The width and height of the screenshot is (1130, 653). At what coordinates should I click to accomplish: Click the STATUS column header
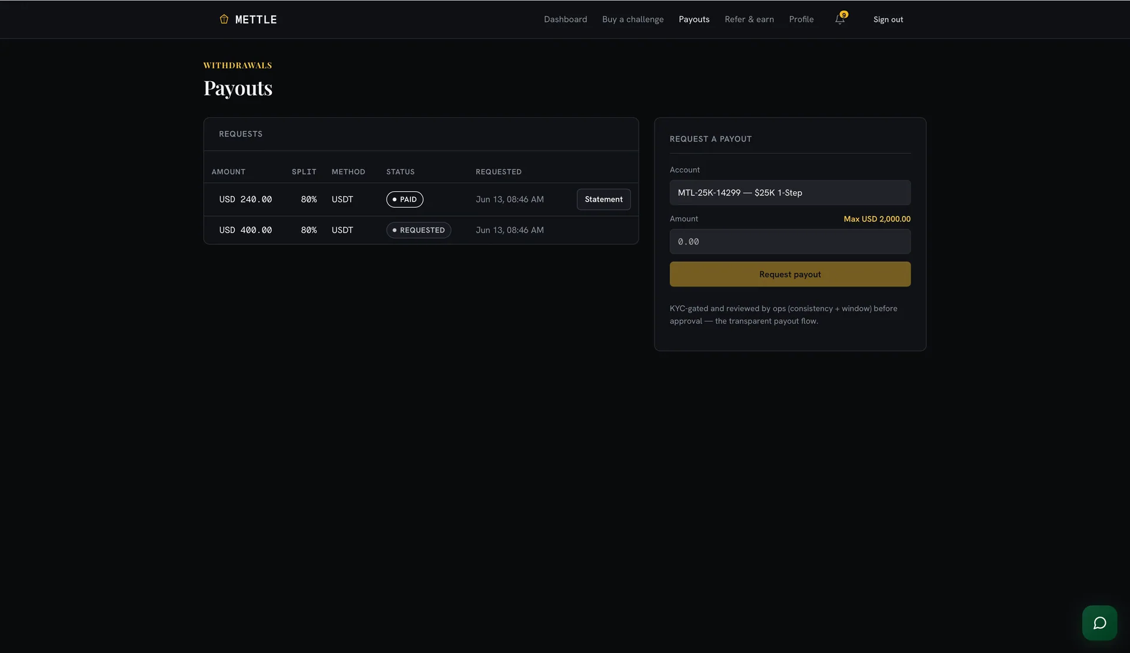pyautogui.click(x=400, y=172)
